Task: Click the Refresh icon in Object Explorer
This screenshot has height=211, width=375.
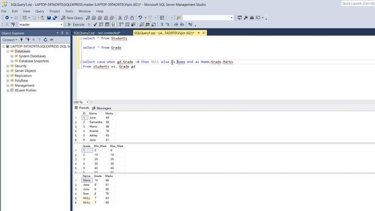Action: tap(46, 40)
